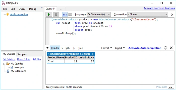Show more menus with the double chevron
Image resolution: width=176 pixels, height=90 pixels.
[41, 7]
